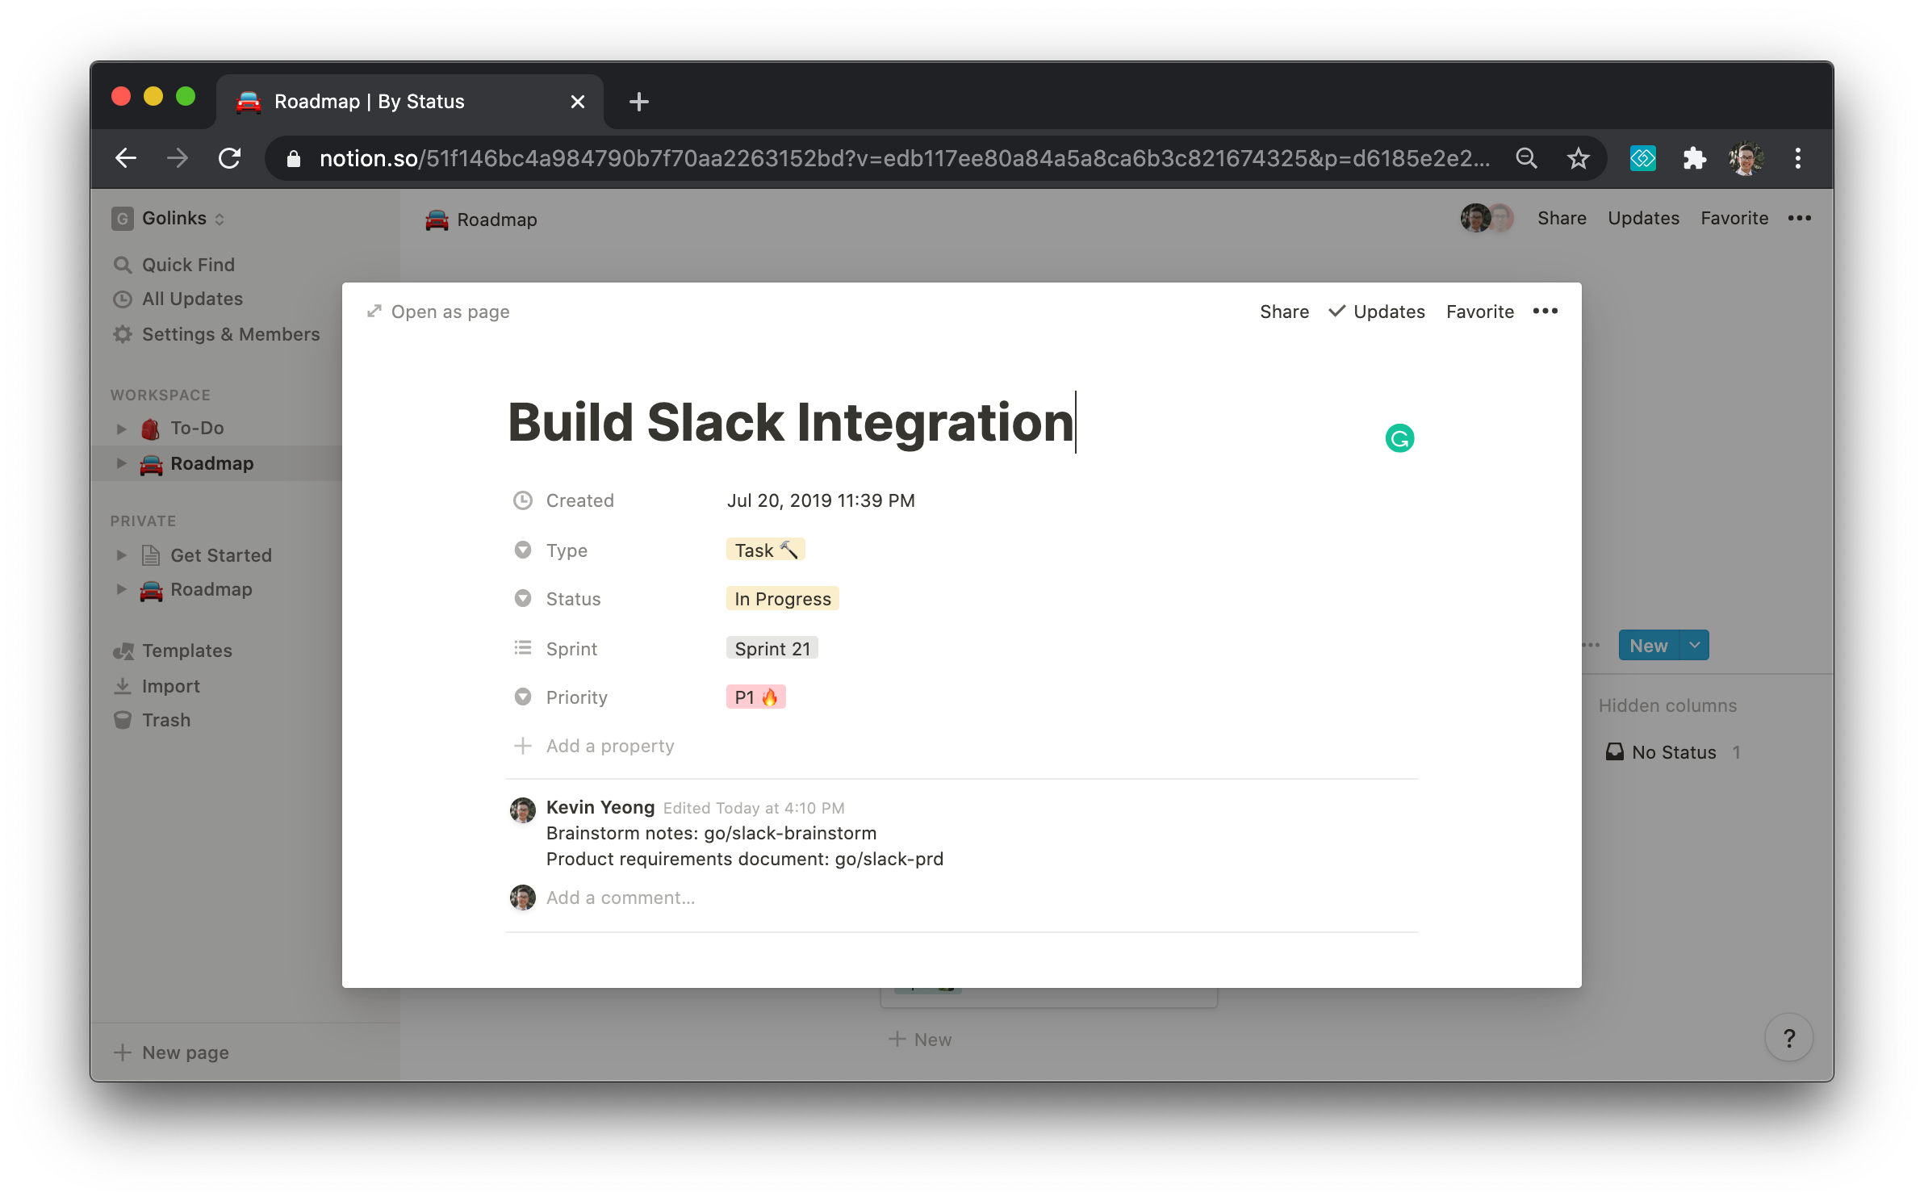Bookmark page with the star icon
This screenshot has width=1924, height=1201.
(x=1578, y=158)
